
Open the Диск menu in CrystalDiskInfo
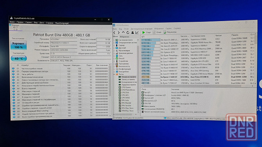pyautogui.click(x=41, y=23)
